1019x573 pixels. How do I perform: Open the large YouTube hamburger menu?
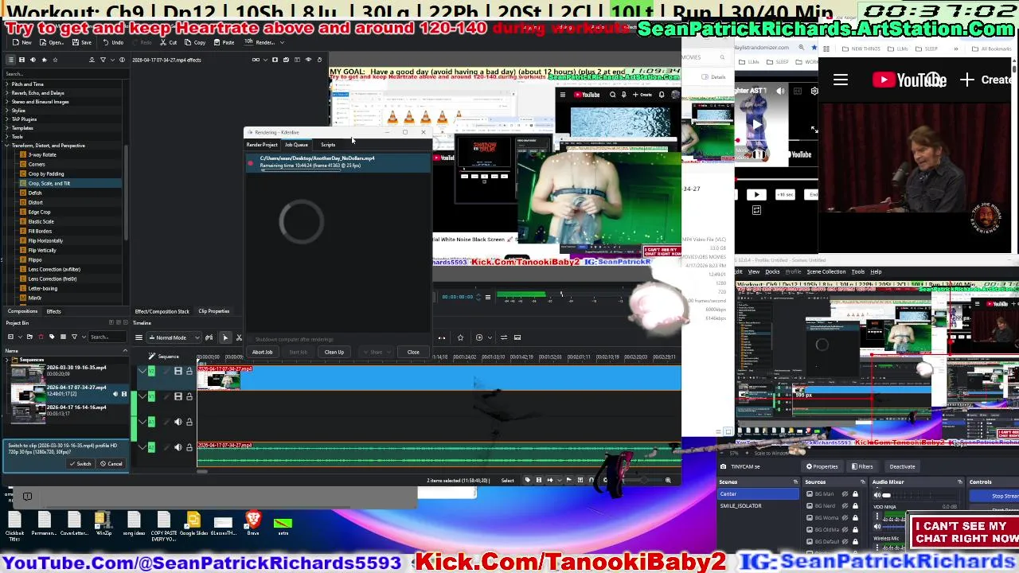(x=841, y=80)
